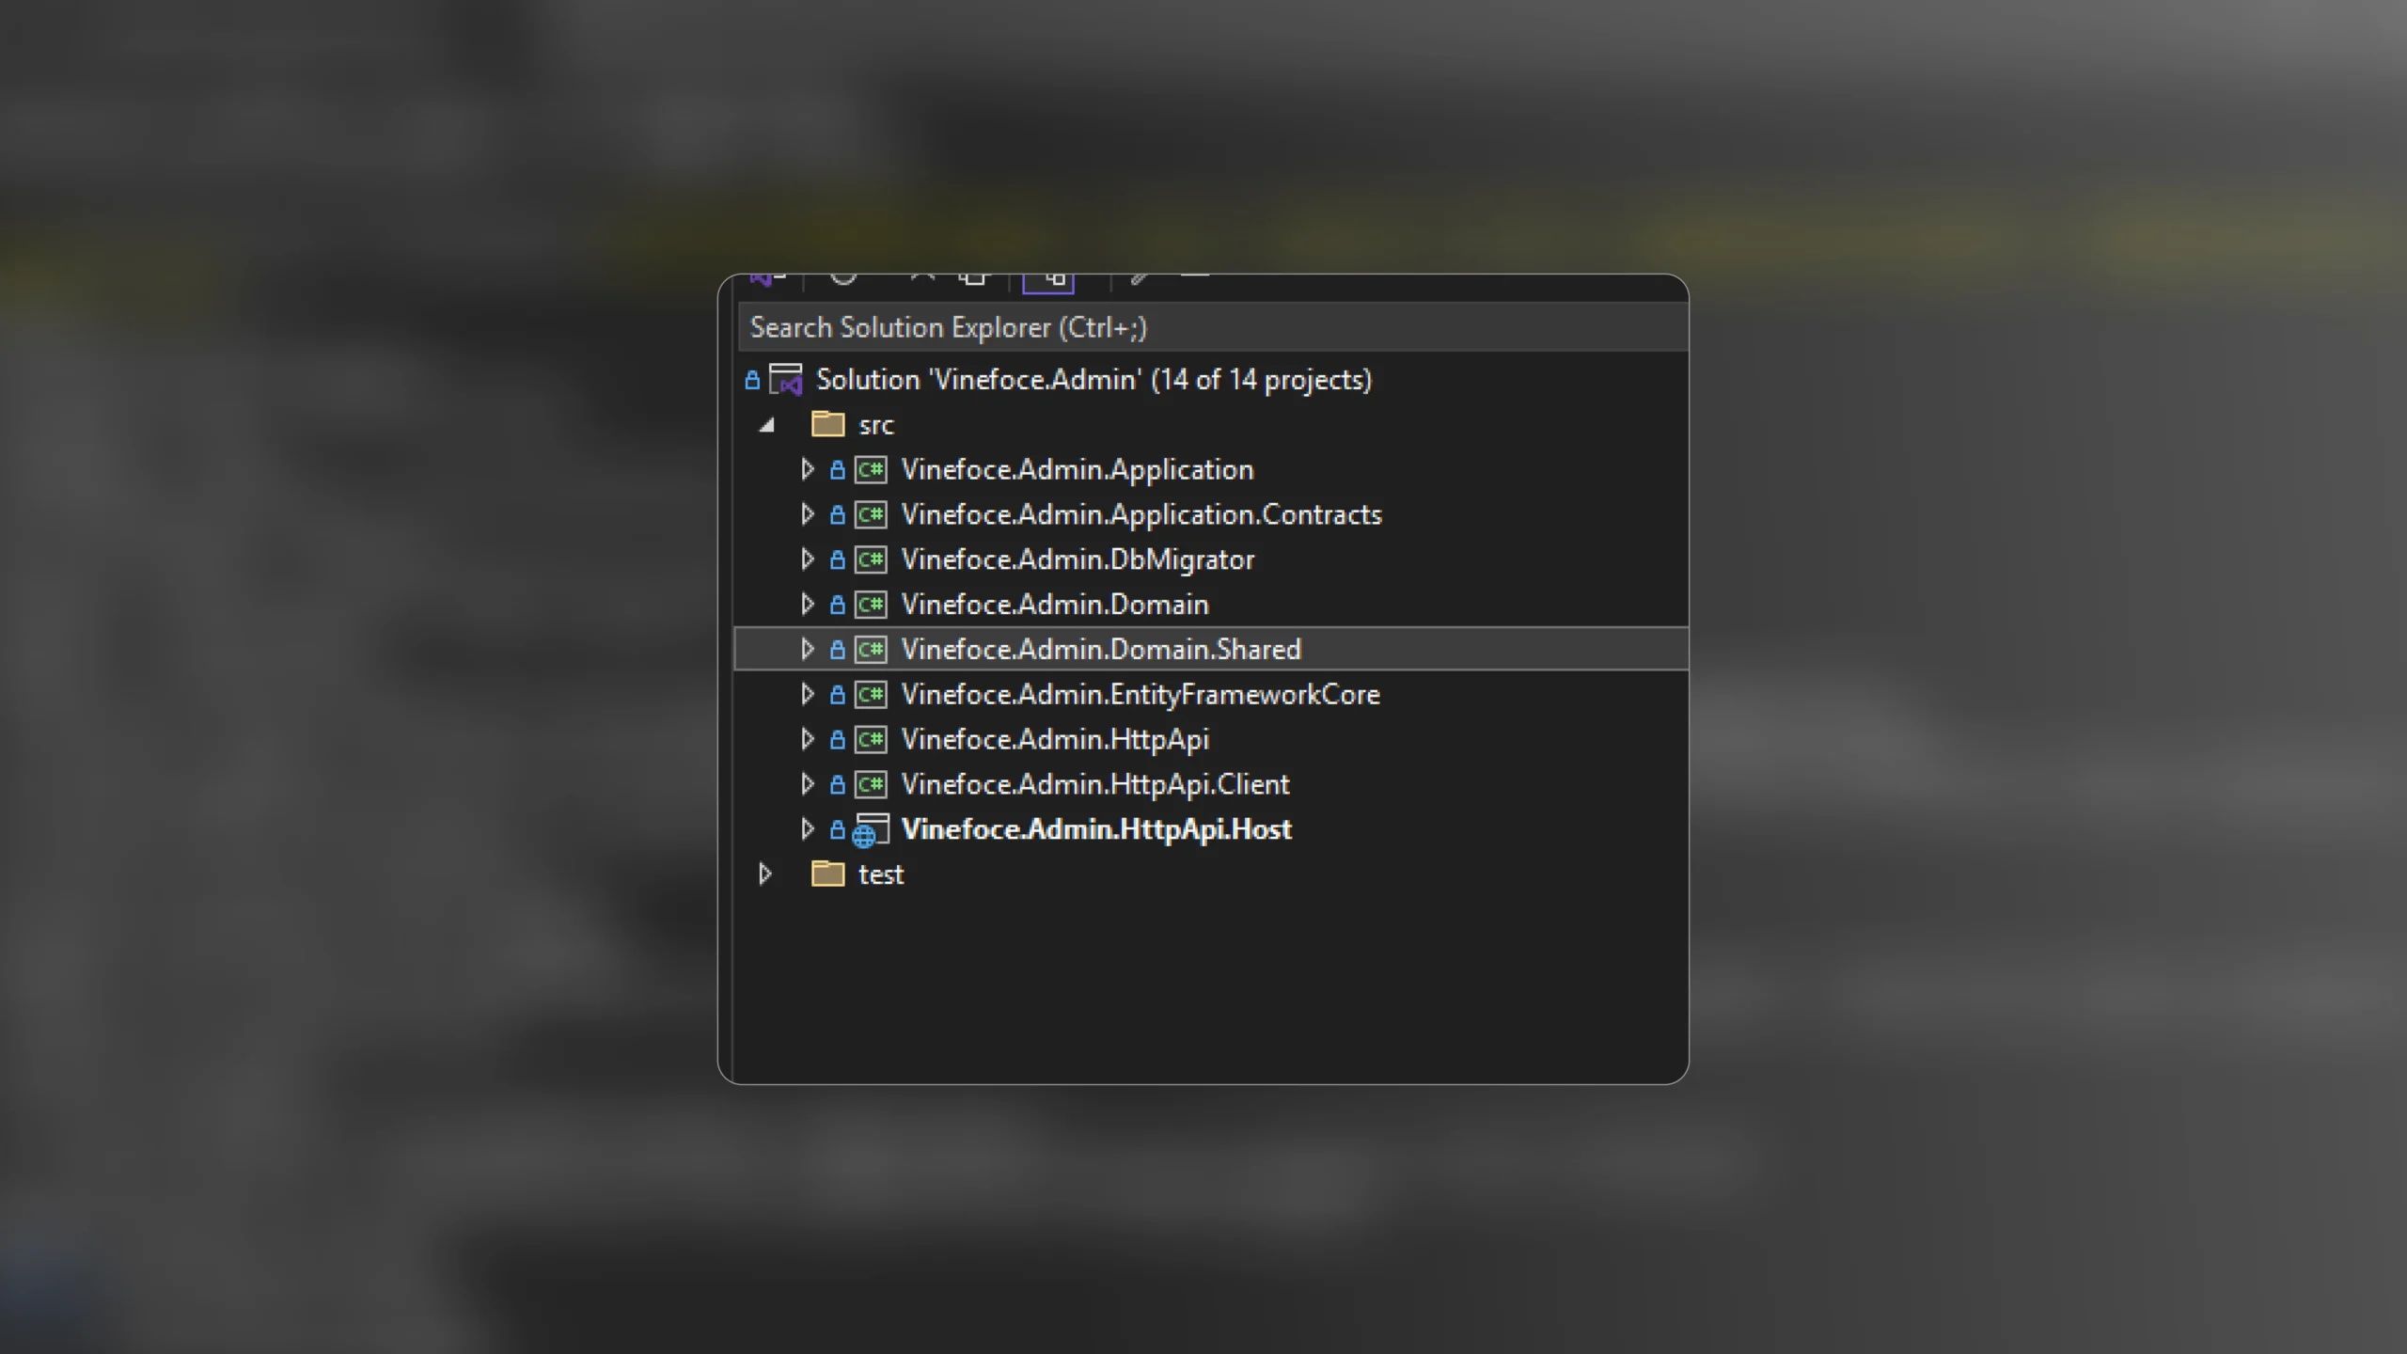Click C# icon of Vinefoce.Admin.Application
Image resolution: width=2407 pixels, height=1354 pixels.
click(871, 469)
